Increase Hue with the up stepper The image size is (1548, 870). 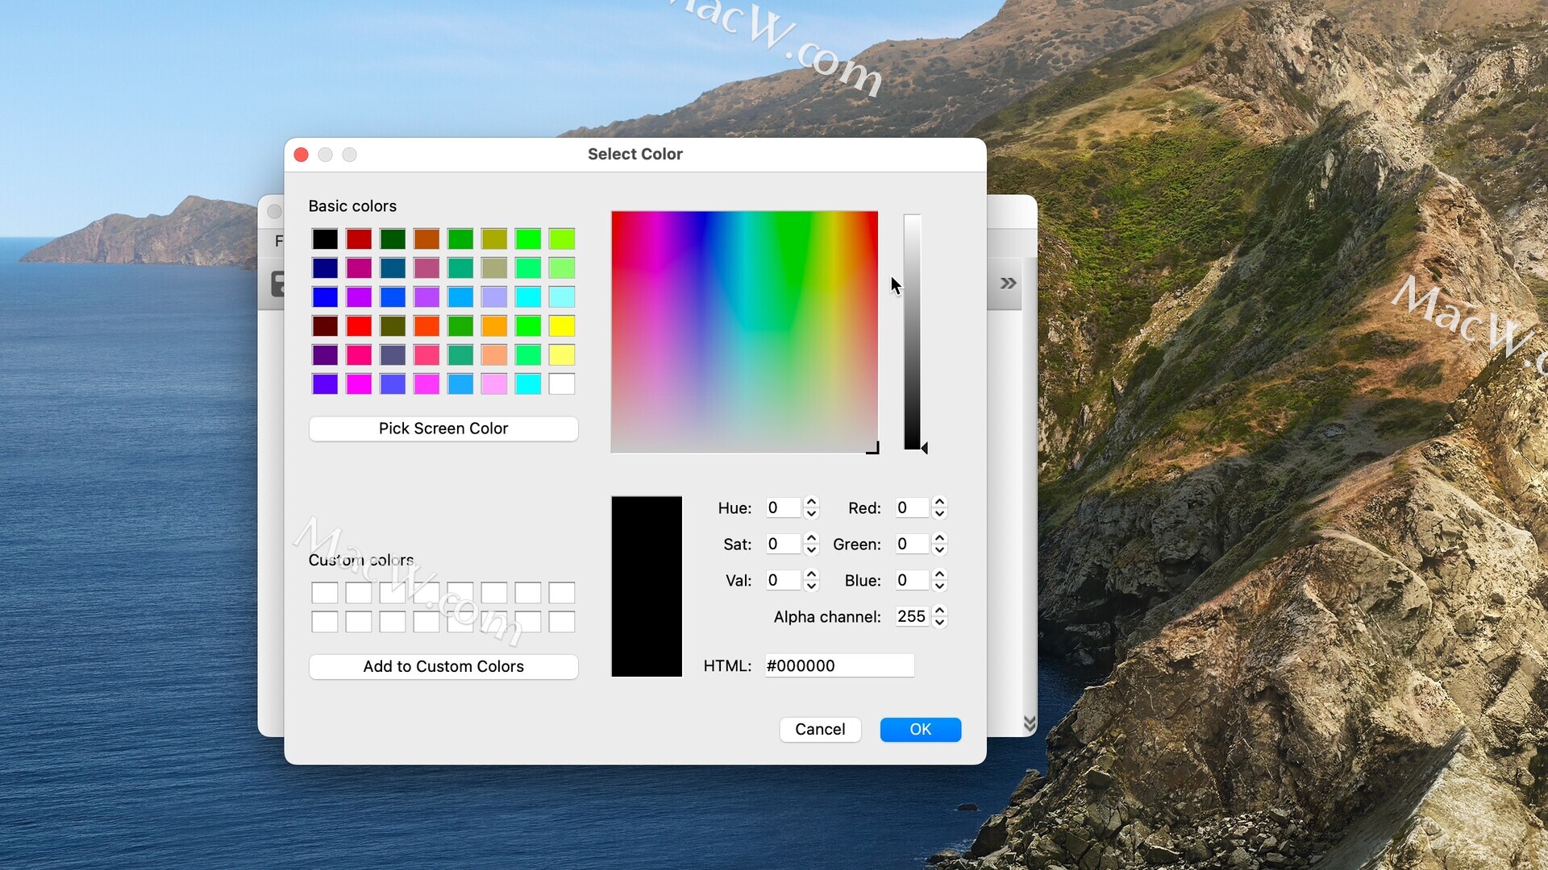point(811,502)
